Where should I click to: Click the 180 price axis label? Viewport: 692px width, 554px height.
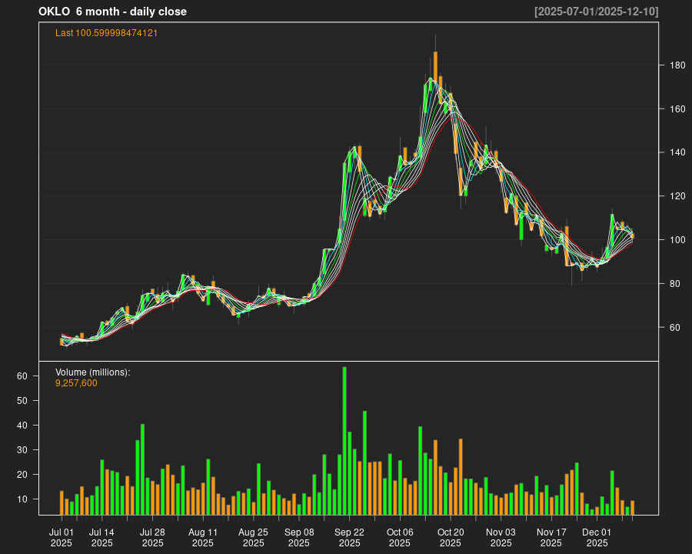coord(677,65)
